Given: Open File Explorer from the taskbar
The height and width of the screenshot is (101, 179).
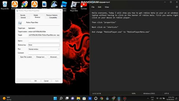Looking at the screenshot, I should pyautogui.click(x=78, y=98).
